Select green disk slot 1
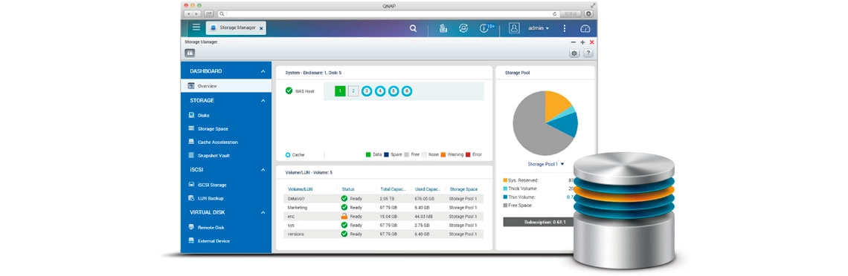This screenshot has height=276, width=848. pyautogui.click(x=340, y=91)
